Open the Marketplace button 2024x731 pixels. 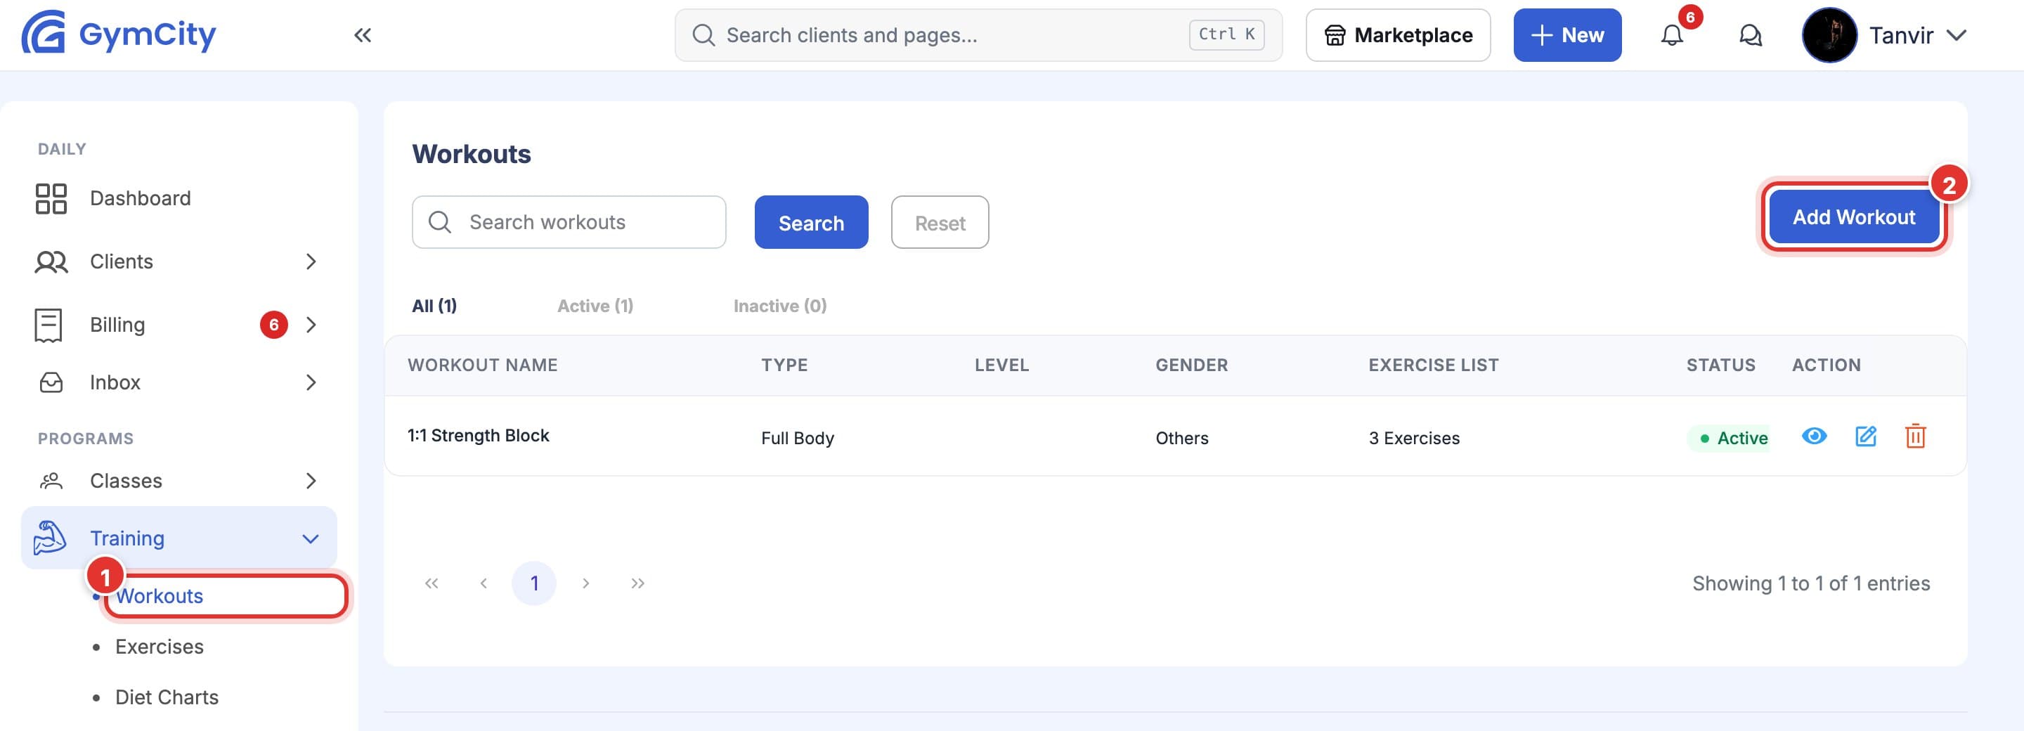pyautogui.click(x=1398, y=35)
